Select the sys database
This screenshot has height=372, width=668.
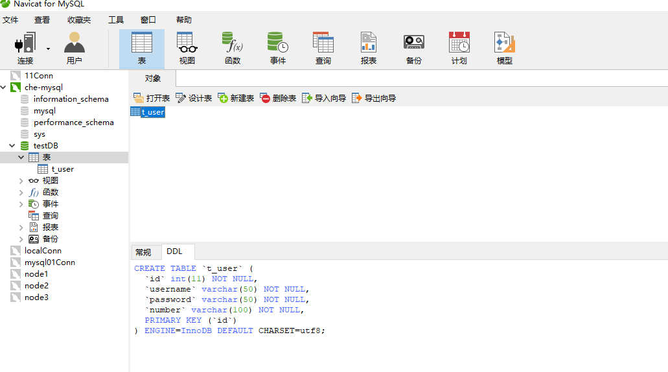(39, 134)
